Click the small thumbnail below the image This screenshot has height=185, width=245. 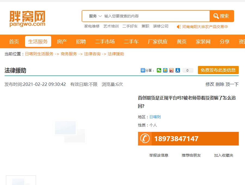pyautogui.click(x=21, y=180)
